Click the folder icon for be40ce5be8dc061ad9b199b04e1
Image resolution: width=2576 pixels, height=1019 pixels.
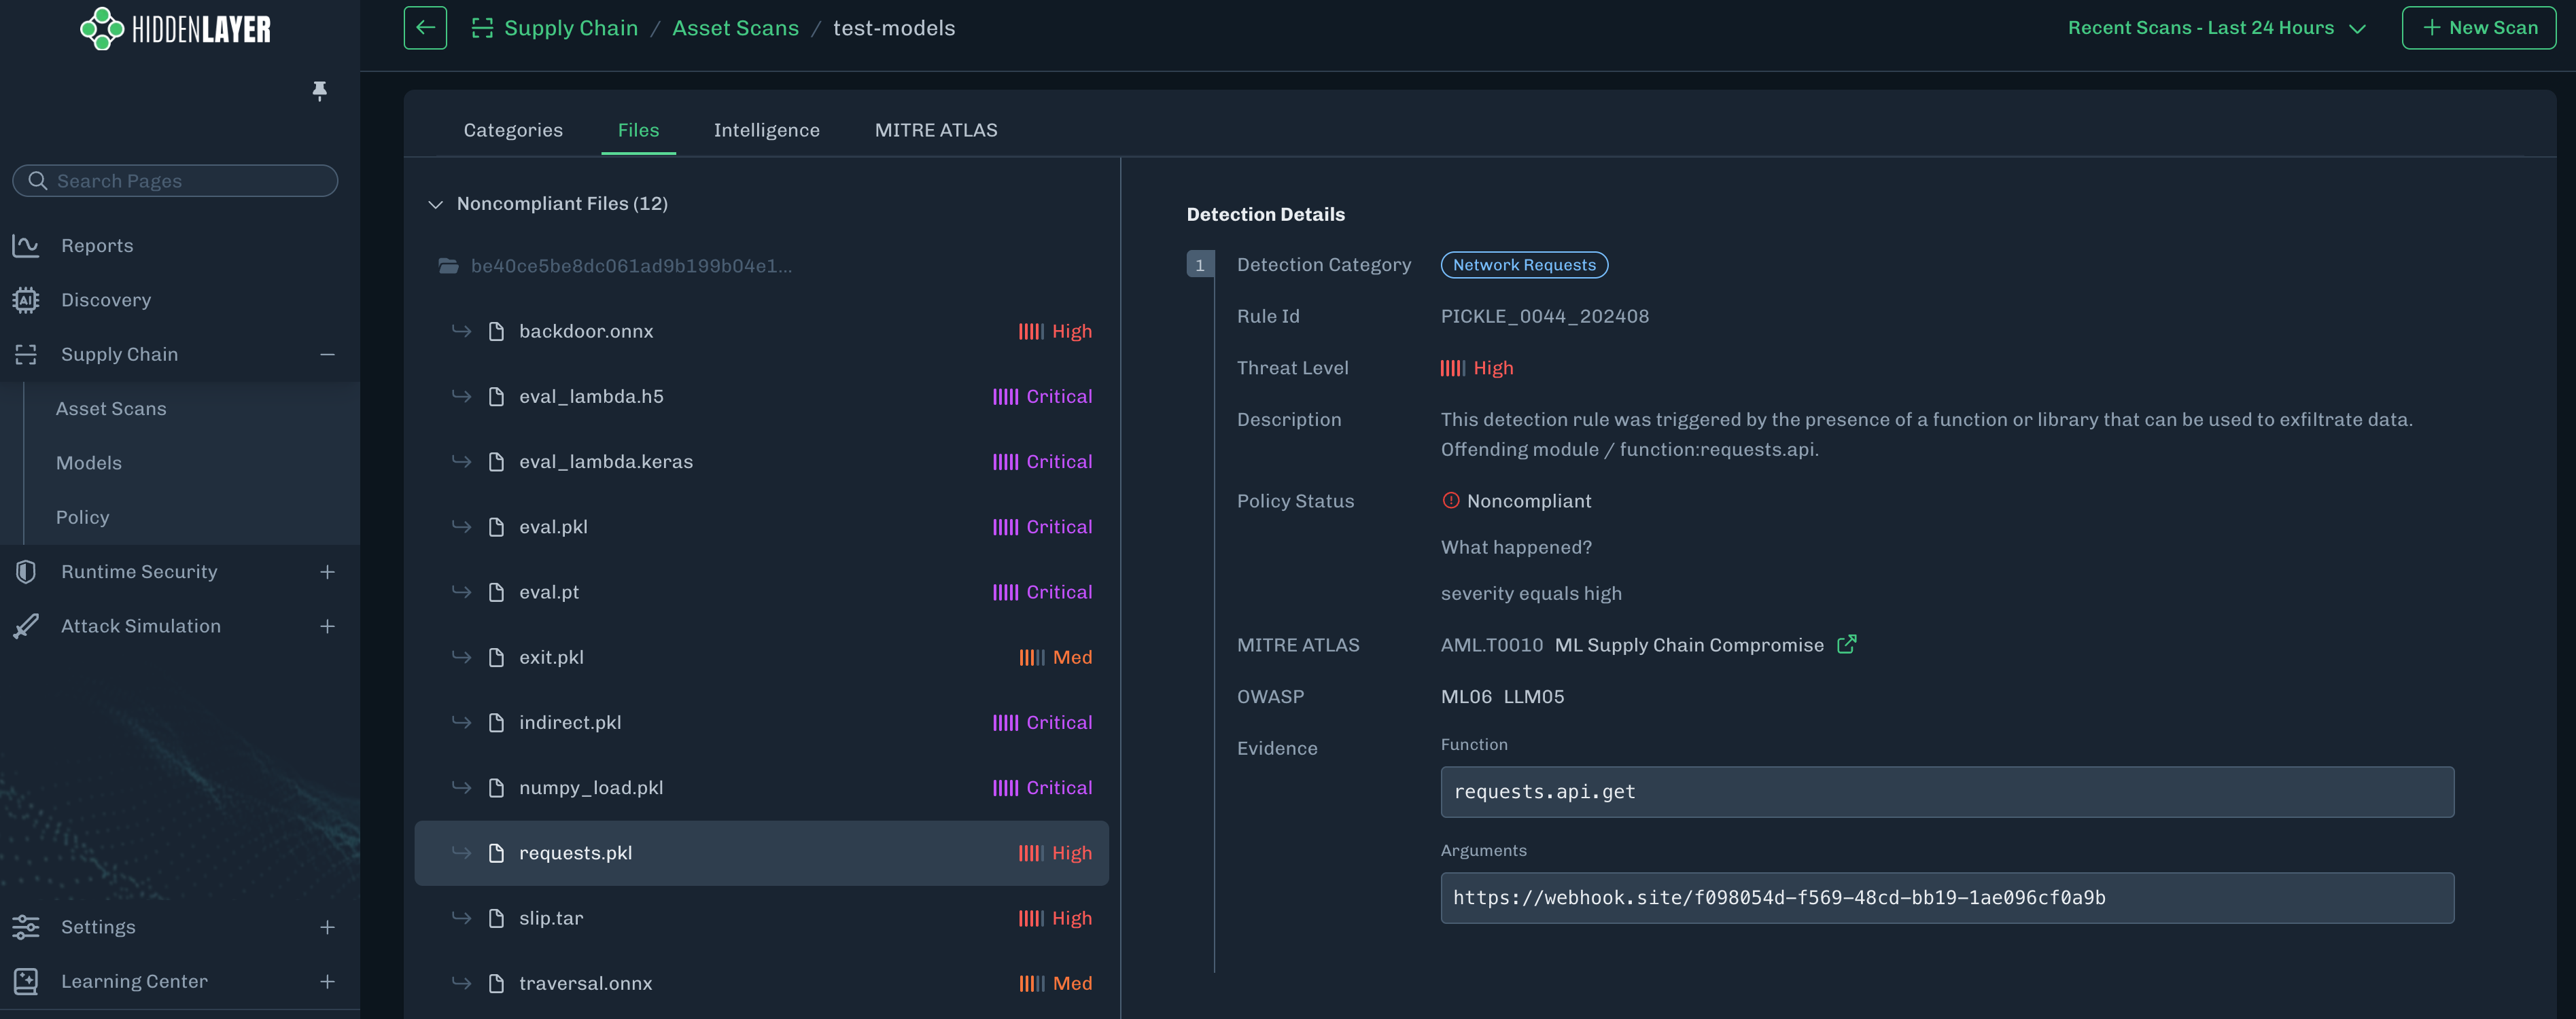click(448, 266)
